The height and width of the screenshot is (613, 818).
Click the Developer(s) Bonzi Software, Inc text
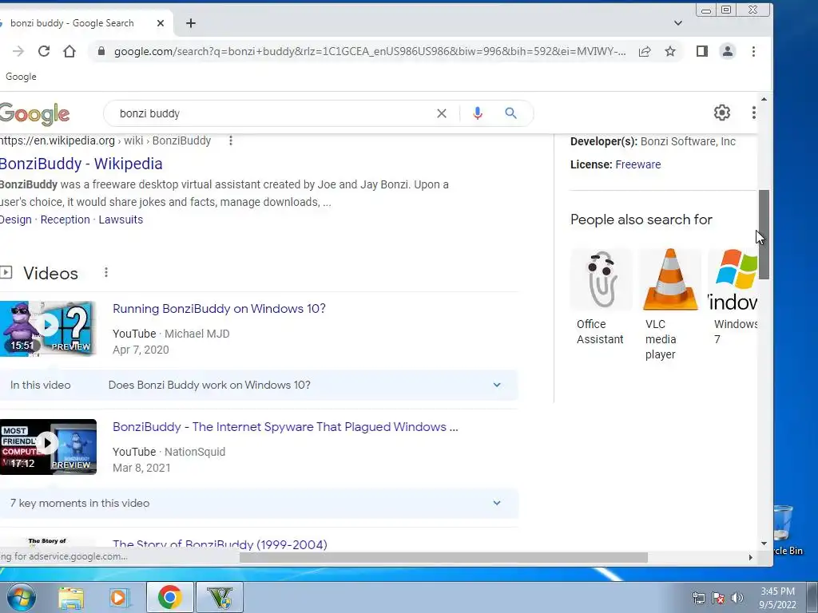click(653, 141)
